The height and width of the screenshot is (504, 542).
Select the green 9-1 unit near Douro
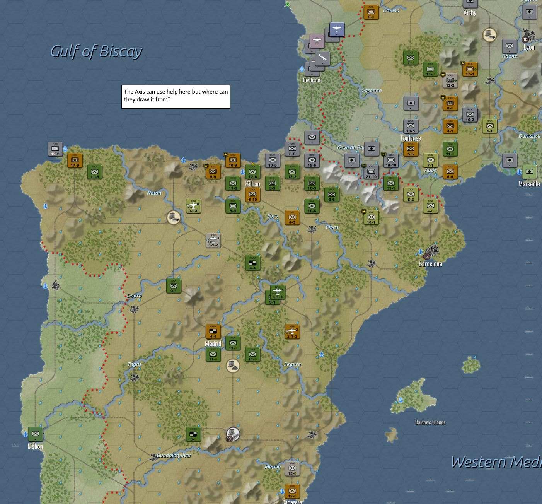click(x=174, y=286)
